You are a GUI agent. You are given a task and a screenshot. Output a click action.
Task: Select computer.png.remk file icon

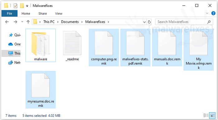[x=104, y=43]
